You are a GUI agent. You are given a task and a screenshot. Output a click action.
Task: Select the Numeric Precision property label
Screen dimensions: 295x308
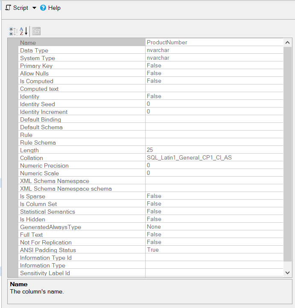point(44,166)
